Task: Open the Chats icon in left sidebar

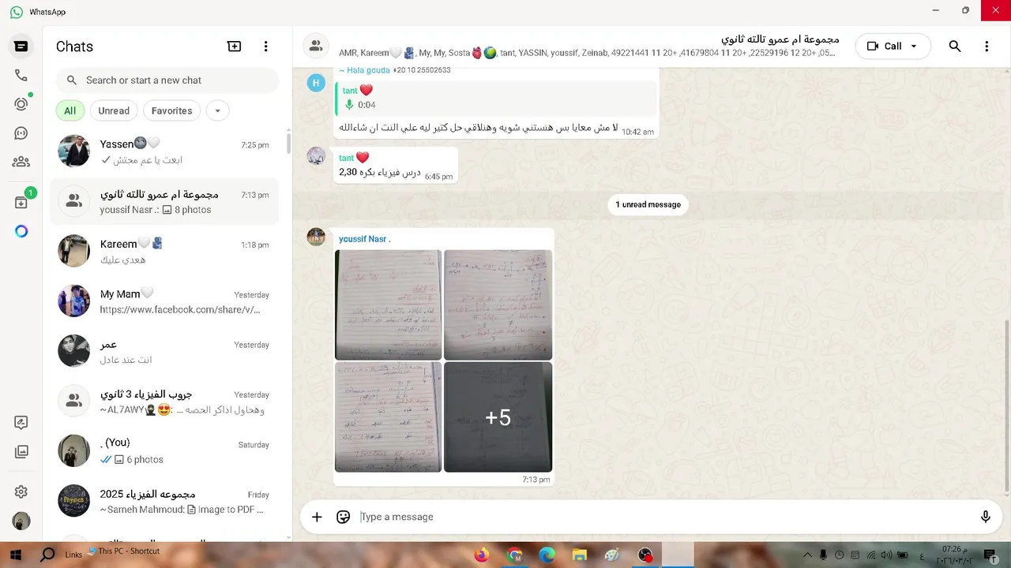Action: pos(21,47)
